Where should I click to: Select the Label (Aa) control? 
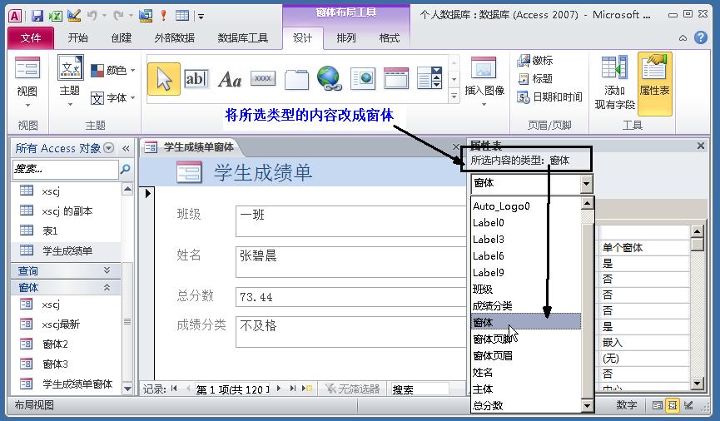[230, 79]
